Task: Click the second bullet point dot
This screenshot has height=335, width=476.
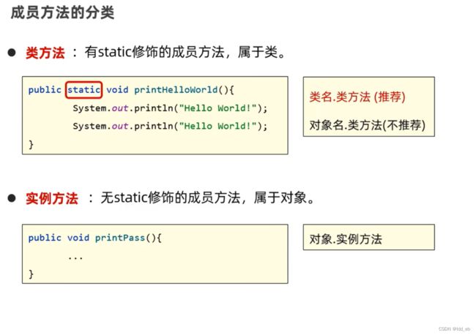Action: tap(12, 198)
